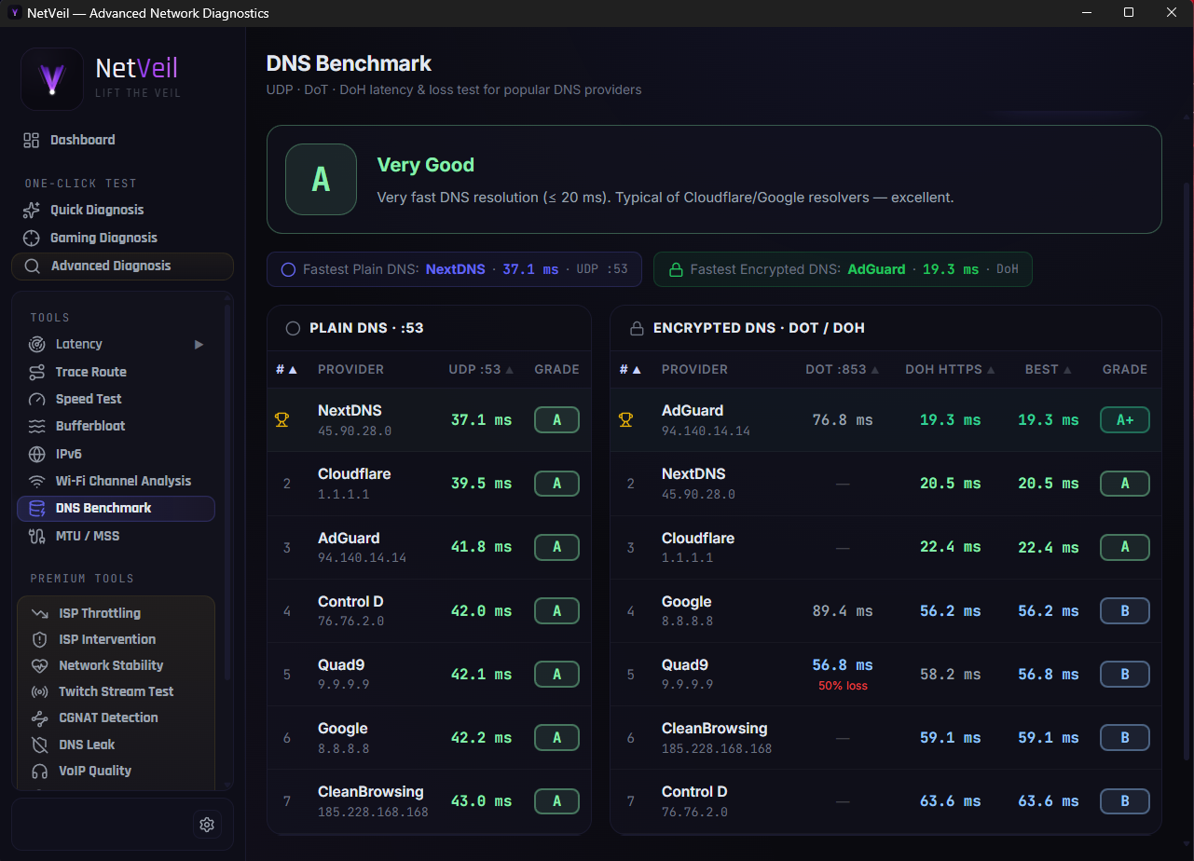Click the NextDNS trophy icon in Plain DNS
The height and width of the screenshot is (861, 1194).
pos(281,420)
